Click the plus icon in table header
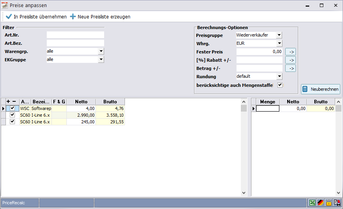This screenshot has width=343, height=209. point(9,101)
